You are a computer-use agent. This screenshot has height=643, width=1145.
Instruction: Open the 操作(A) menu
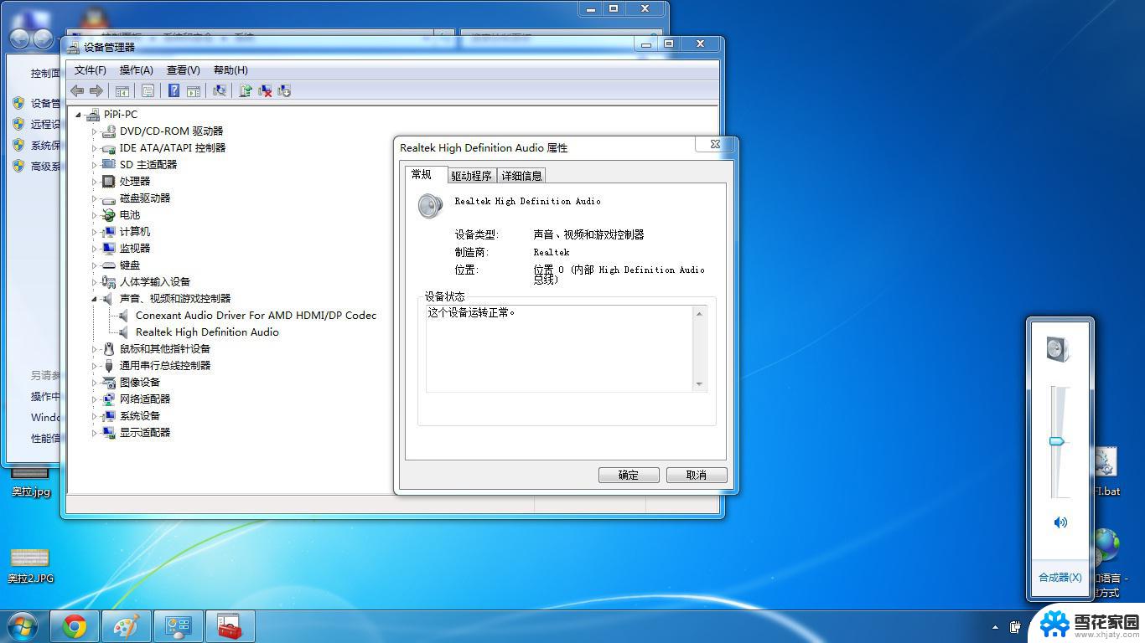137,70
